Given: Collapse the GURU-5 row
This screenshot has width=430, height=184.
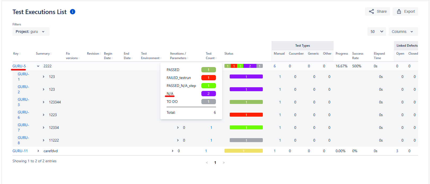Looking at the screenshot, I should 38,66.
